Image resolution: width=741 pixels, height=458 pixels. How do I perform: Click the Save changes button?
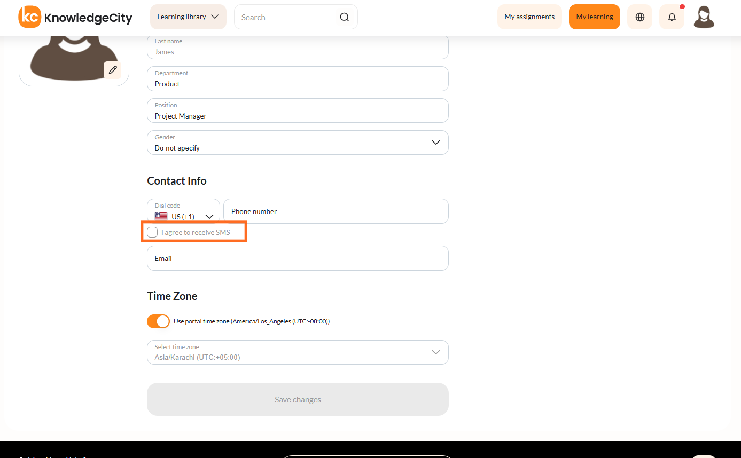point(298,399)
